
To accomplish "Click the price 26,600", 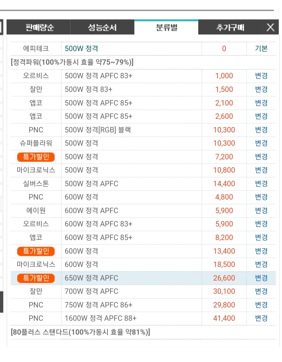I will click(x=224, y=278).
